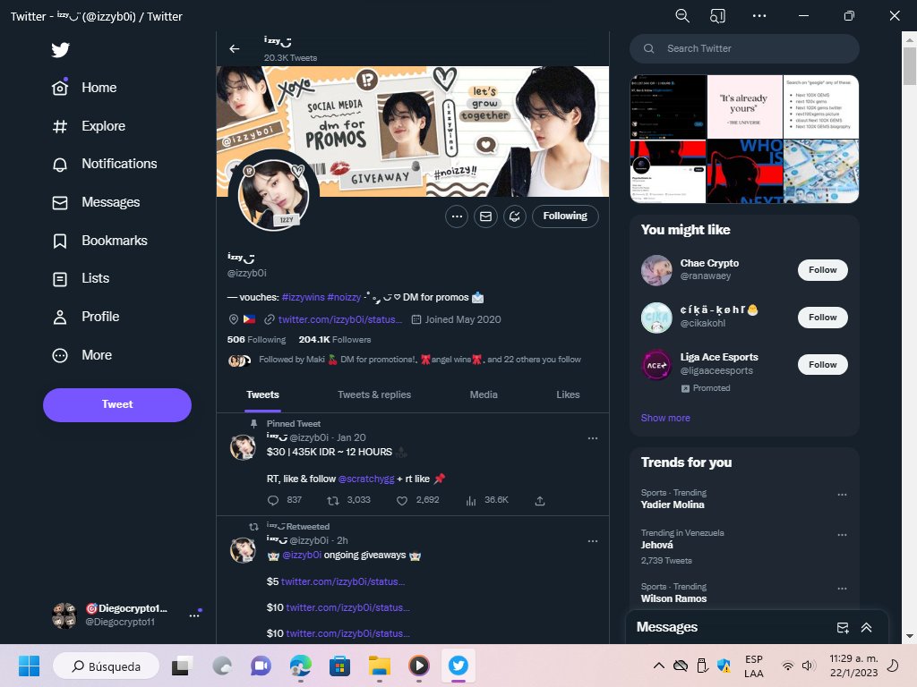Open more options on ongoing giveaways tweet
The image size is (917, 687).
point(593,541)
